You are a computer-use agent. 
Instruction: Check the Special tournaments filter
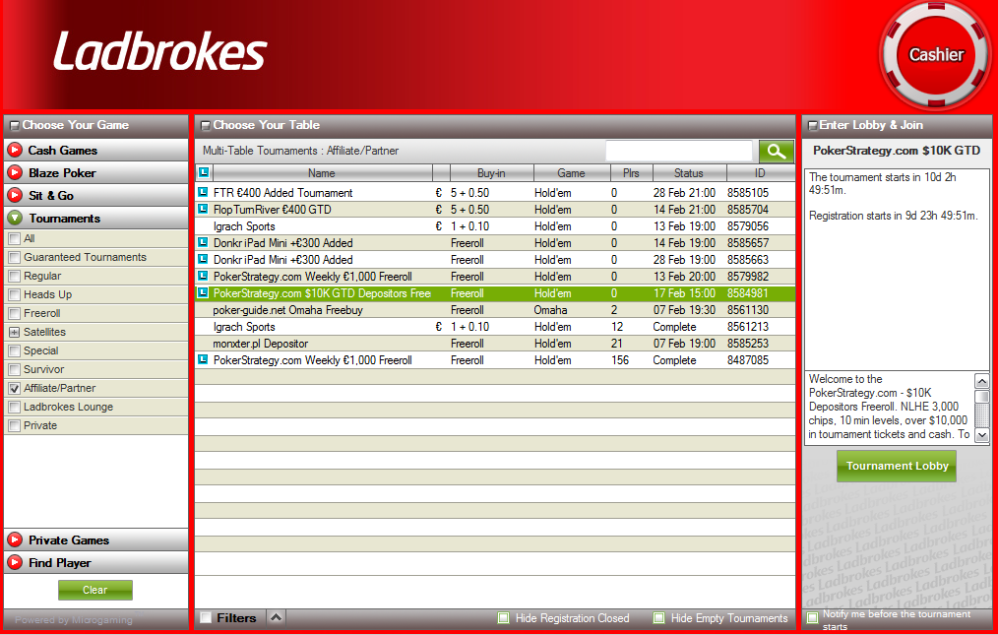pos(14,350)
